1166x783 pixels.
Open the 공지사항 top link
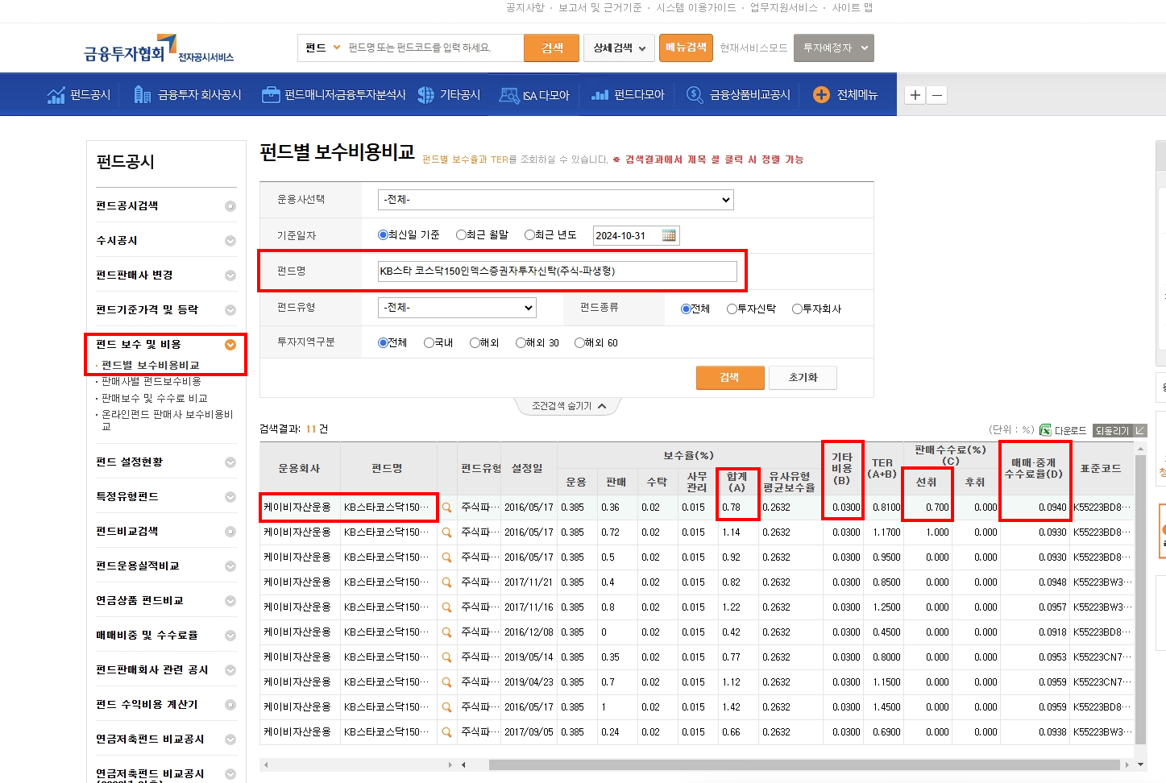click(525, 7)
